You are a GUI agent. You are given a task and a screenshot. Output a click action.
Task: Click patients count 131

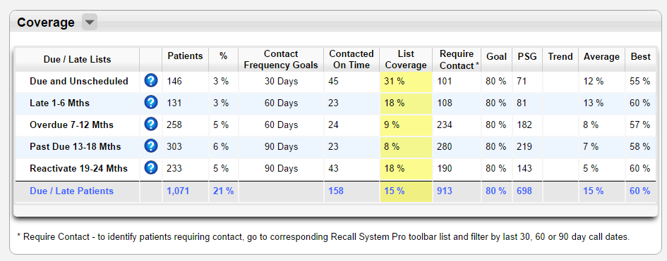click(x=174, y=103)
